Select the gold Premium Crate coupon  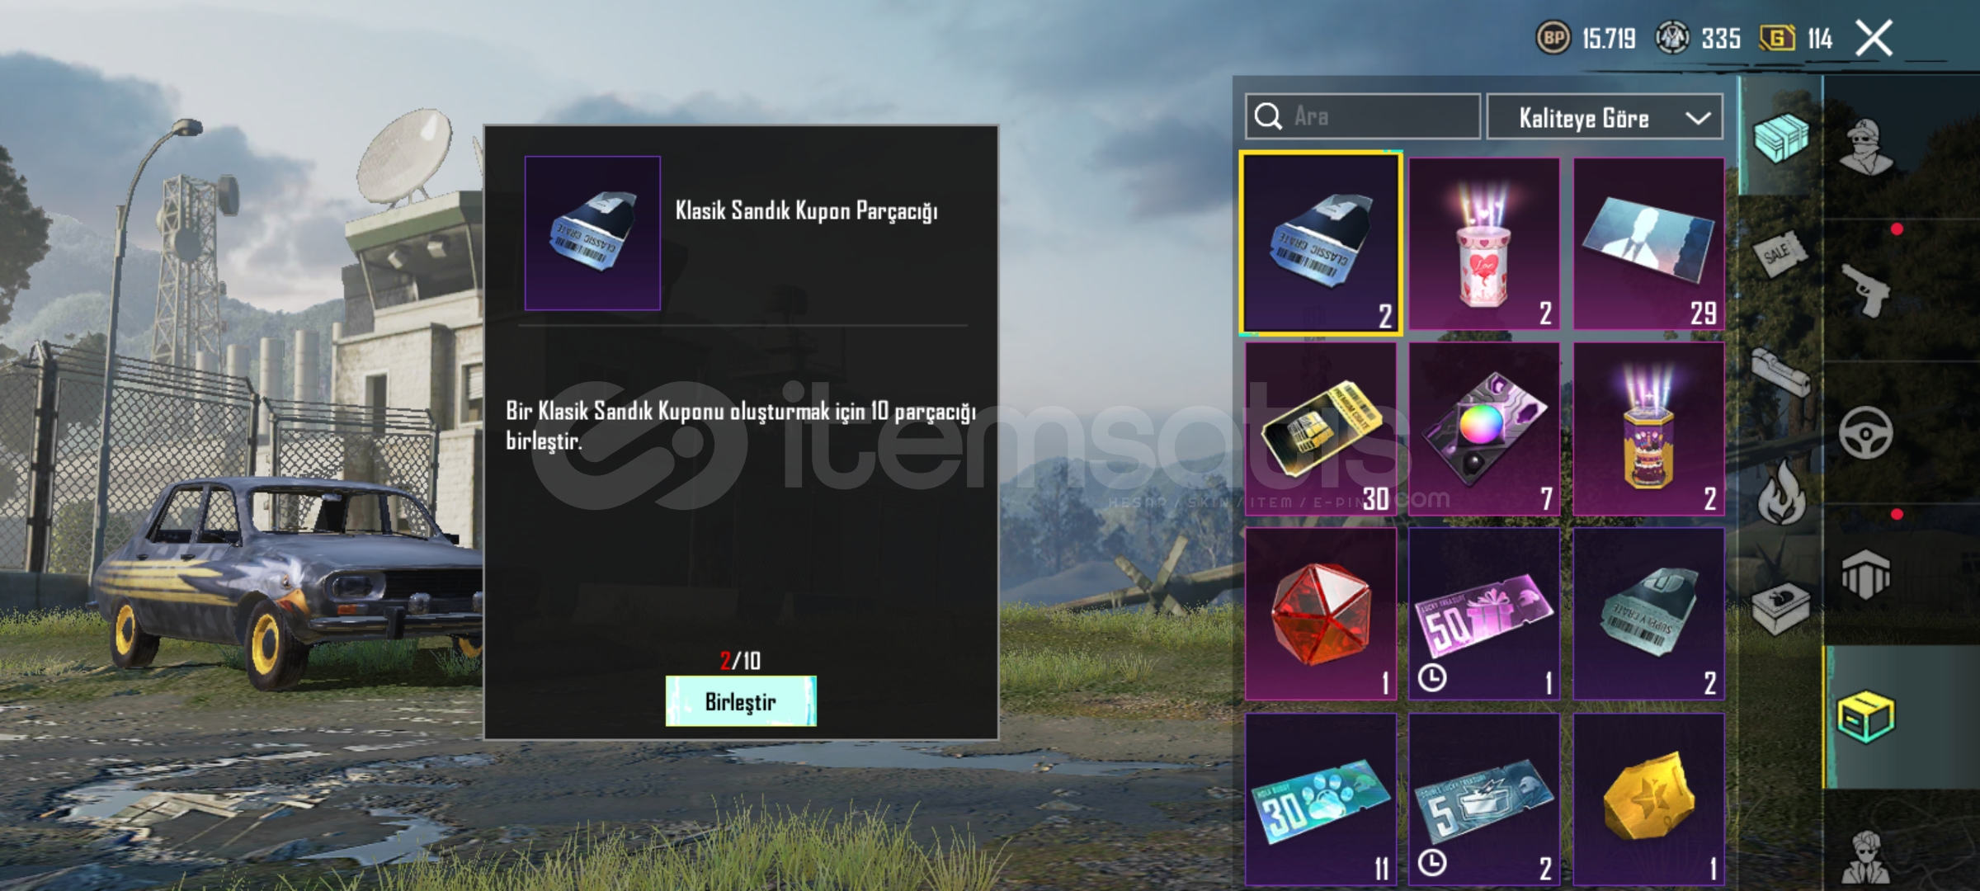(x=1320, y=429)
